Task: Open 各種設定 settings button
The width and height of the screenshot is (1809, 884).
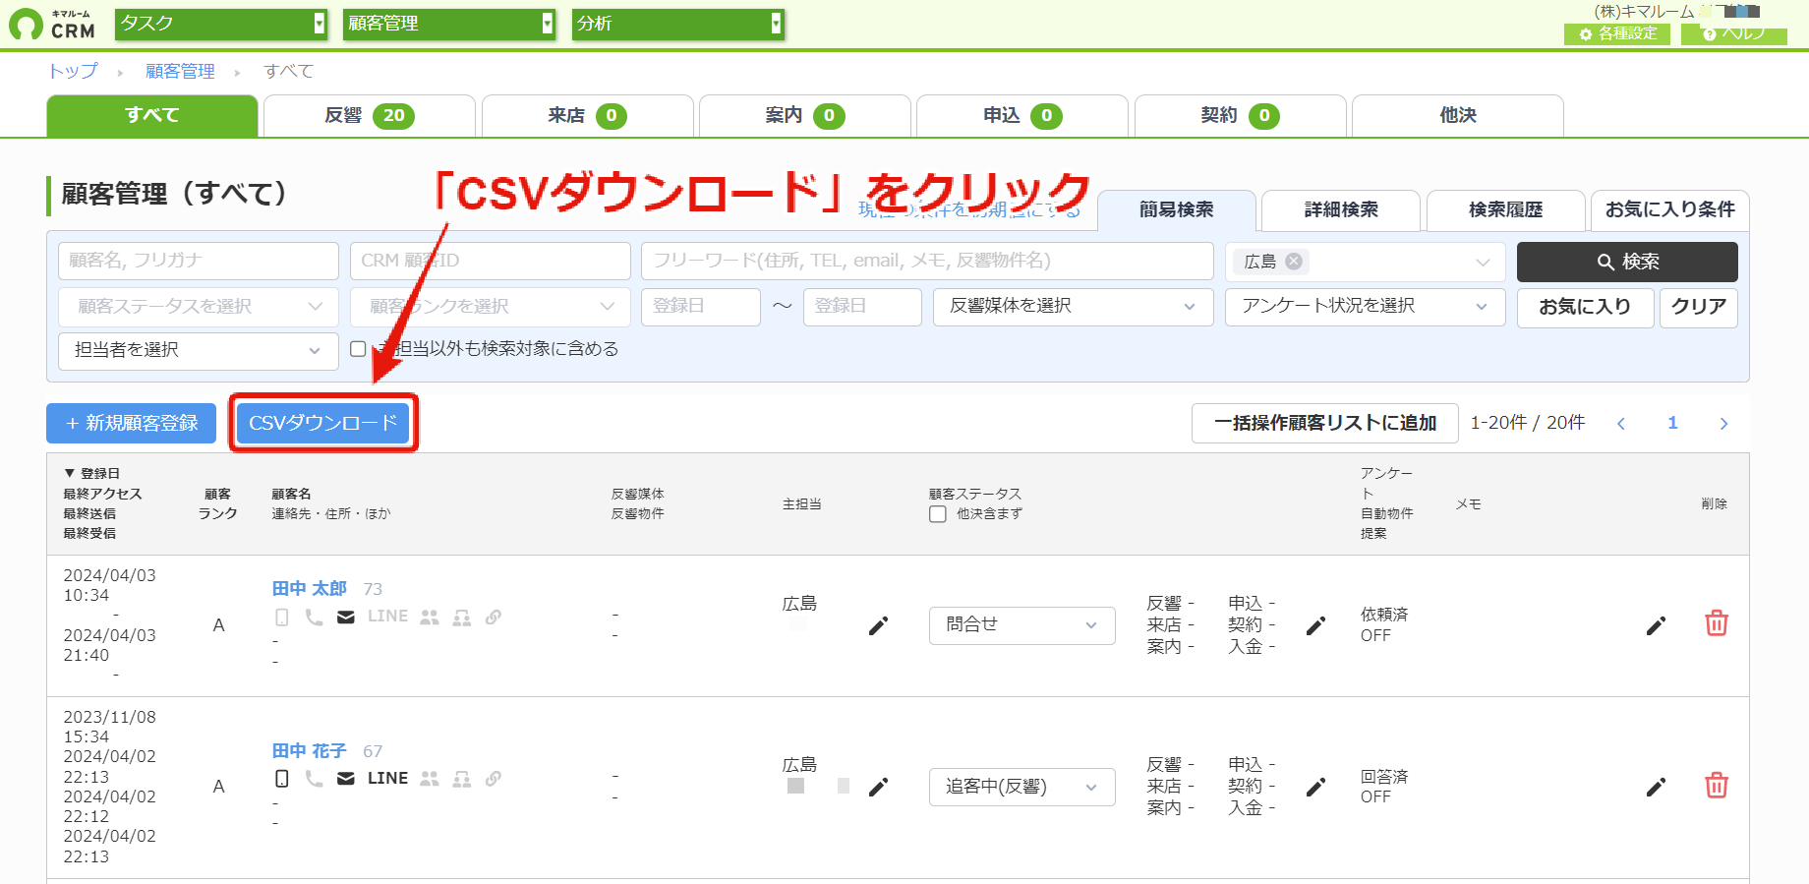Action: click(x=1617, y=34)
